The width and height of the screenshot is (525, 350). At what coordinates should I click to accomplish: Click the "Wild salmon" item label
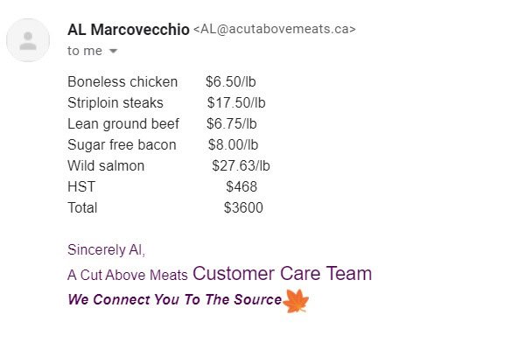(106, 166)
